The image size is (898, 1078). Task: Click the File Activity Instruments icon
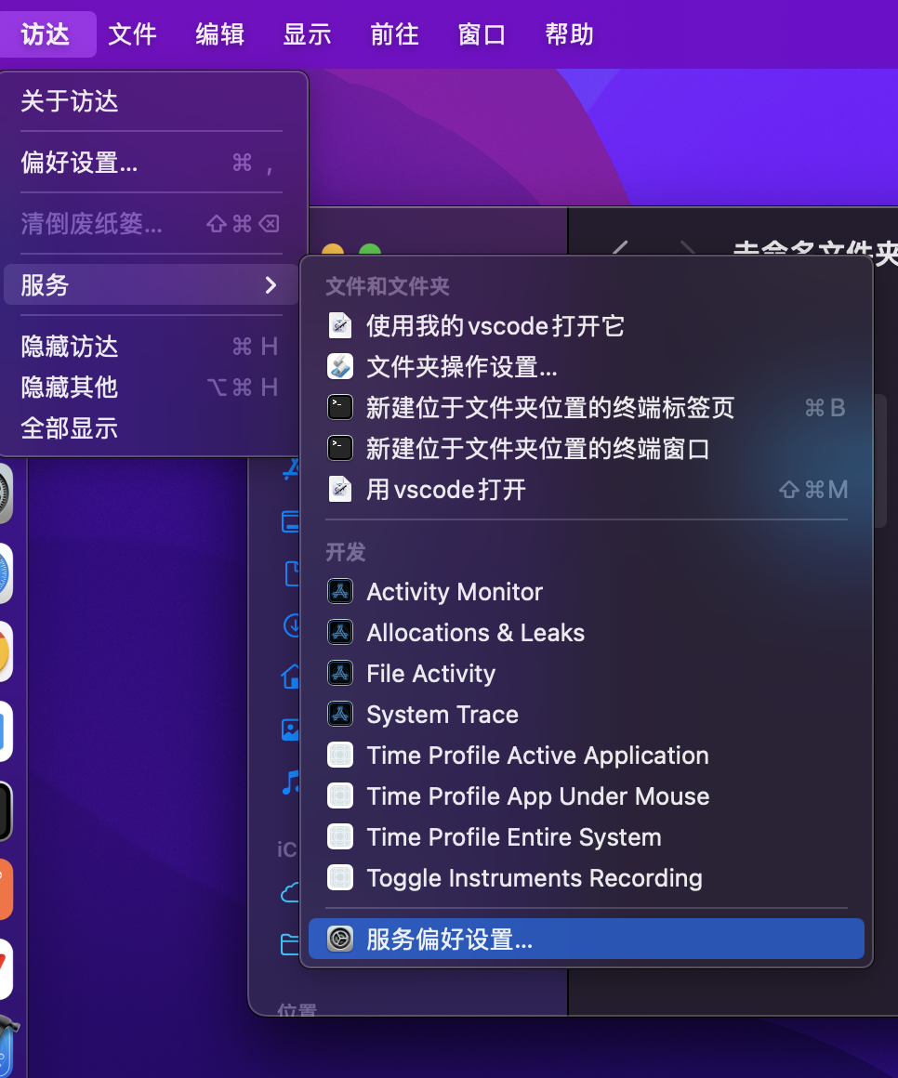pyautogui.click(x=339, y=673)
